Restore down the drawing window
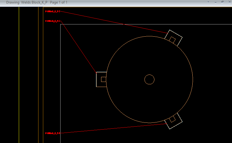The image size is (232, 143). [x=222, y=2]
